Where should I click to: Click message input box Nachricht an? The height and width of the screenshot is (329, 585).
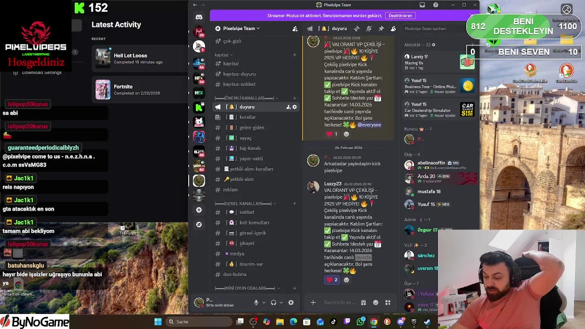(340, 302)
